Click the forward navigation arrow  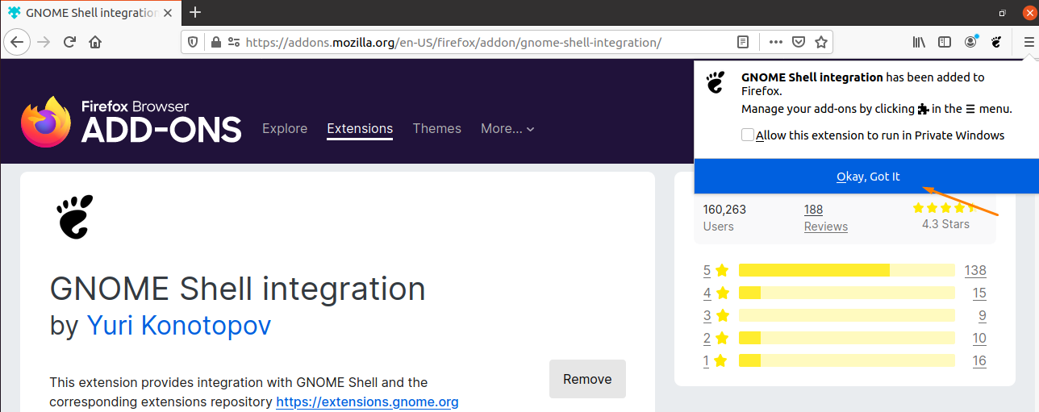(x=44, y=42)
